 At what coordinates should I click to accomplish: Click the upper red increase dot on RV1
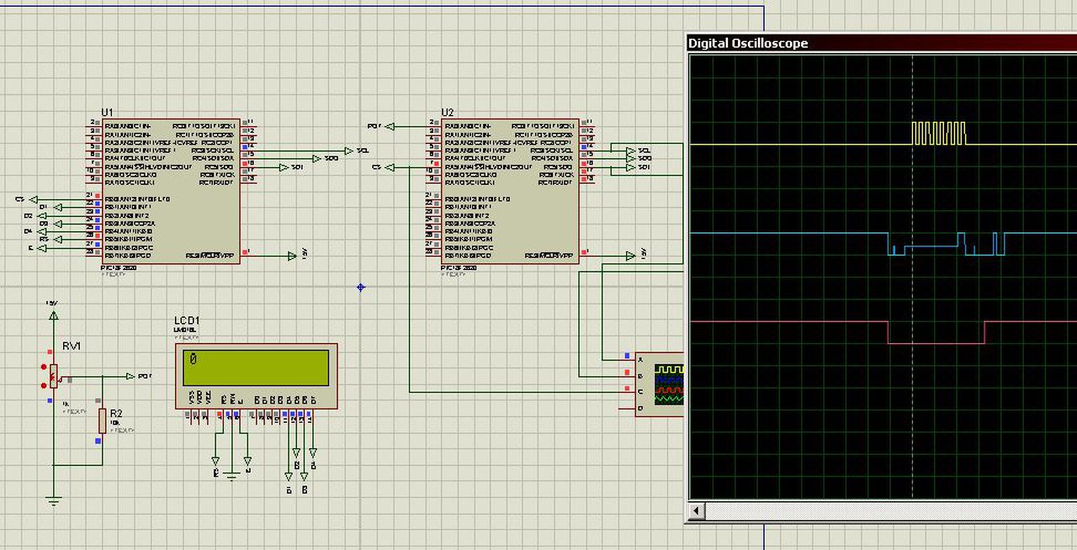click(x=44, y=368)
